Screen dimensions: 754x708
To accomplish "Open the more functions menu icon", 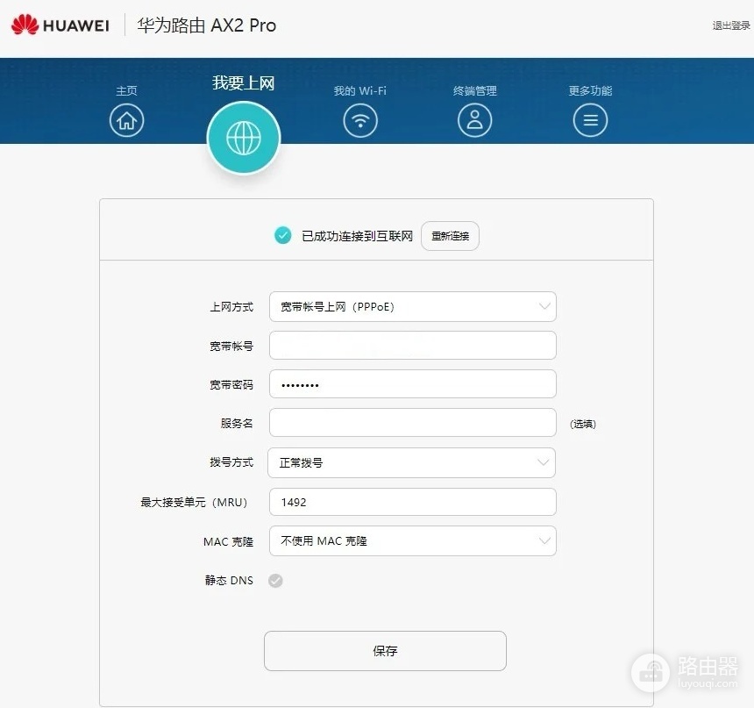I will tap(590, 120).
